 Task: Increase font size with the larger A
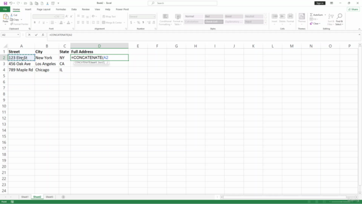click(67, 16)
